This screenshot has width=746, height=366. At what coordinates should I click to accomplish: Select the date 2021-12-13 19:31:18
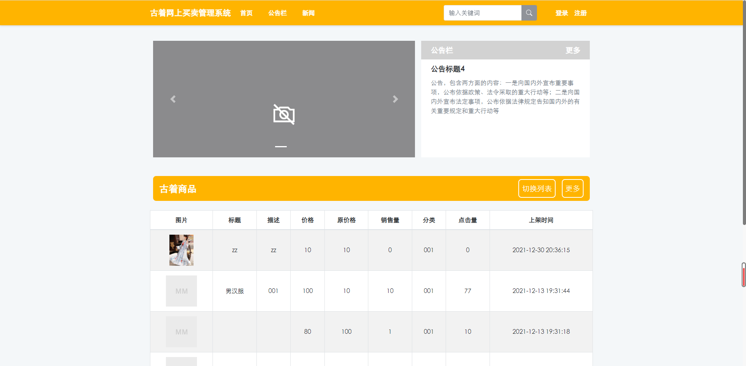541,331
